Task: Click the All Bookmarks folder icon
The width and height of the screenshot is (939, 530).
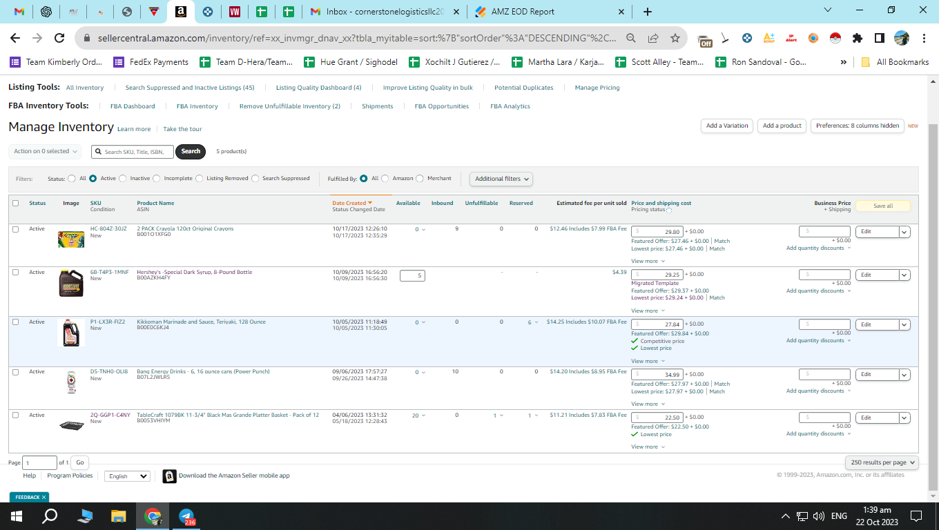Action: 866,62
